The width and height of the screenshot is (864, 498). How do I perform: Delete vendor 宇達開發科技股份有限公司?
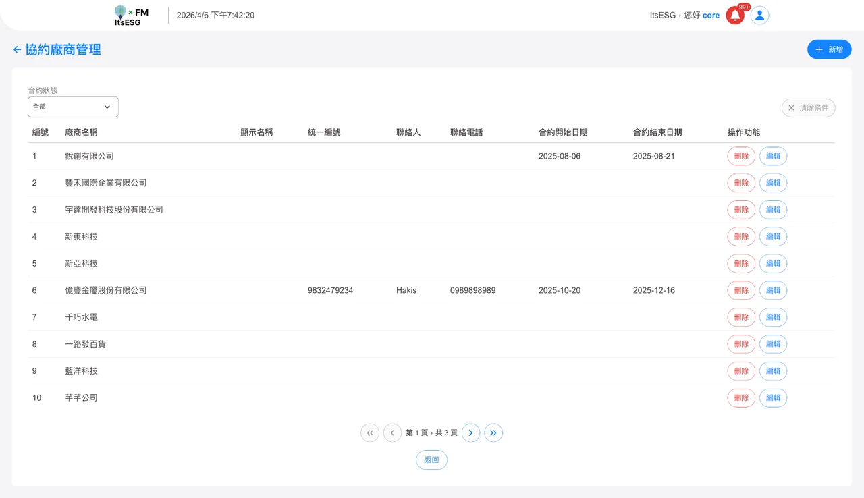pos(741,210)
